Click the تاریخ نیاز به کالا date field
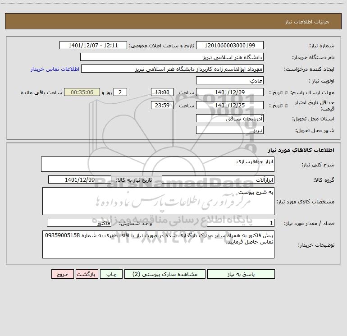 (x=80, y=180)
